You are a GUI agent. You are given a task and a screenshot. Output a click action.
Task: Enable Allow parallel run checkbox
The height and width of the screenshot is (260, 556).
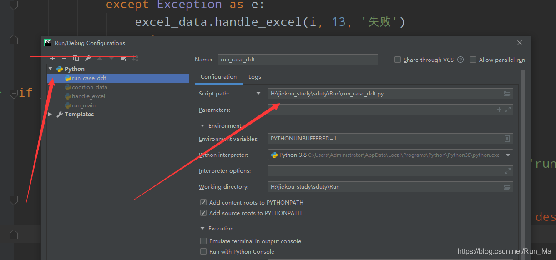coord(473,60)
